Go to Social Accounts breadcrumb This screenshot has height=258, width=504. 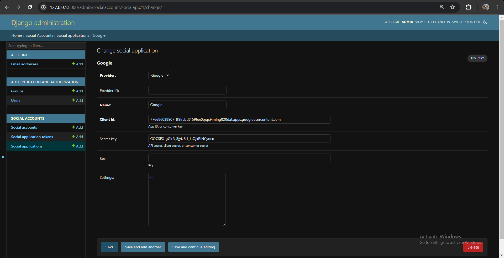tap(39, 35)
